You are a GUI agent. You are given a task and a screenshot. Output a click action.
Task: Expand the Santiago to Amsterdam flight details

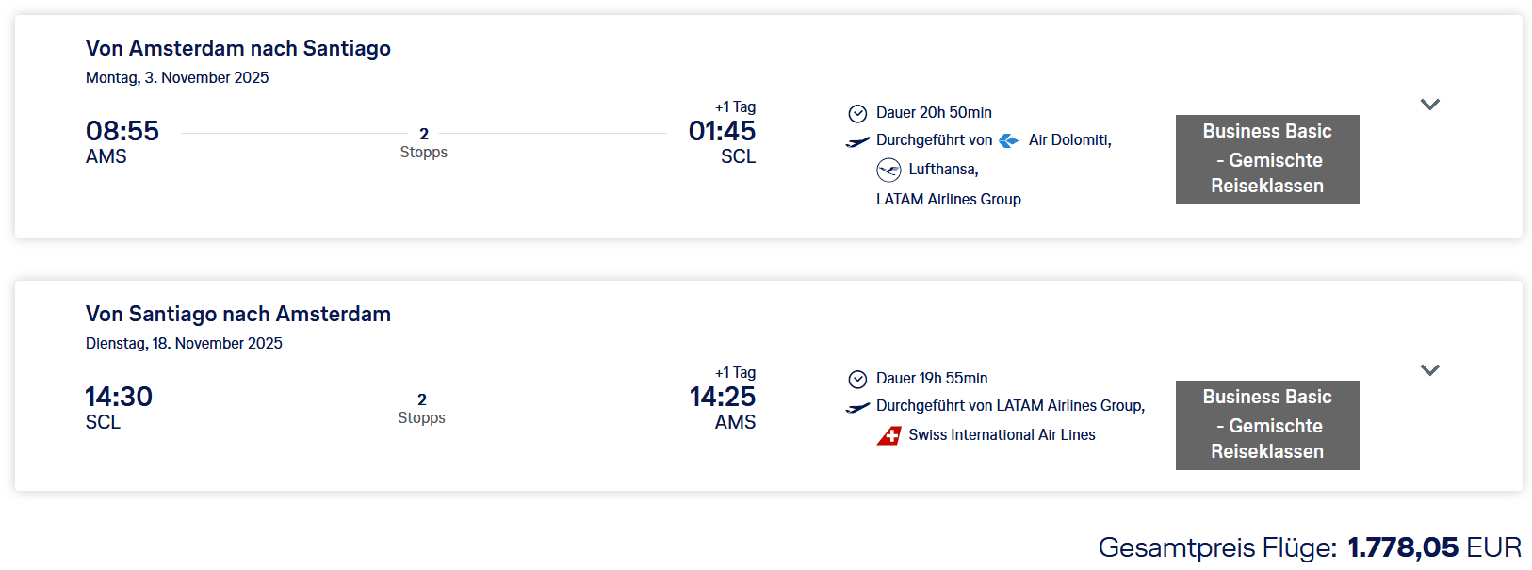[1429, 370]
